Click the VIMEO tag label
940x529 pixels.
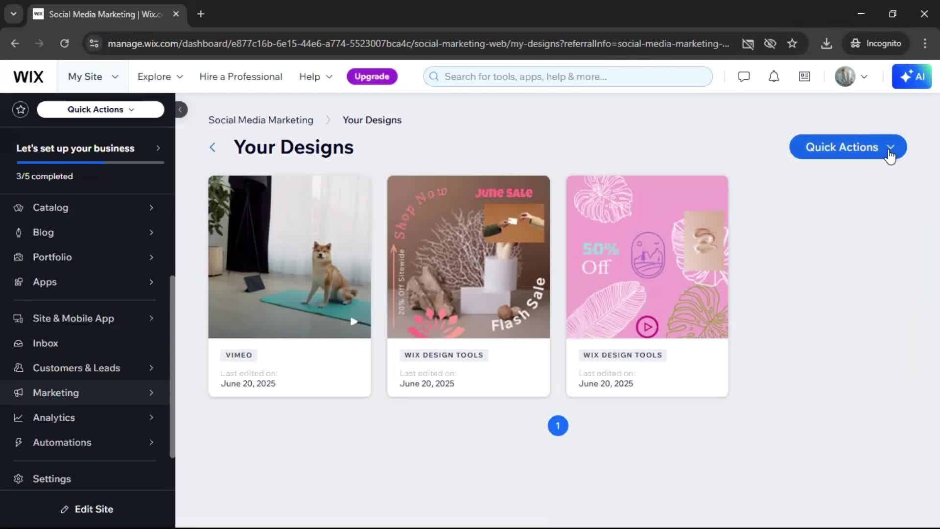click(239, 355)
